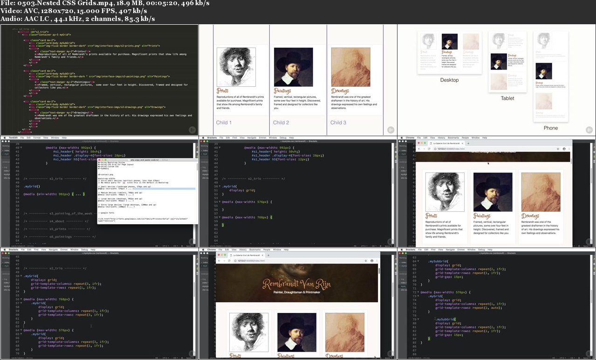
Task: Close the tab in Chrome frame with dark banner strip
Action: tap(463, 143)
